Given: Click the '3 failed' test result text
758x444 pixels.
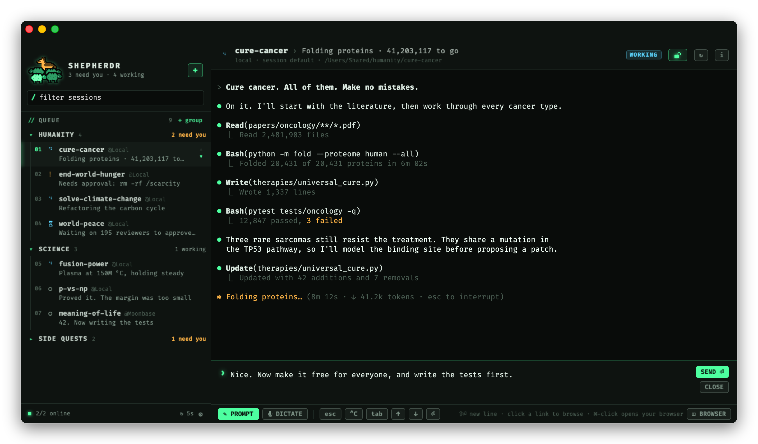Looking at the screenshot, I should (324, 221).
